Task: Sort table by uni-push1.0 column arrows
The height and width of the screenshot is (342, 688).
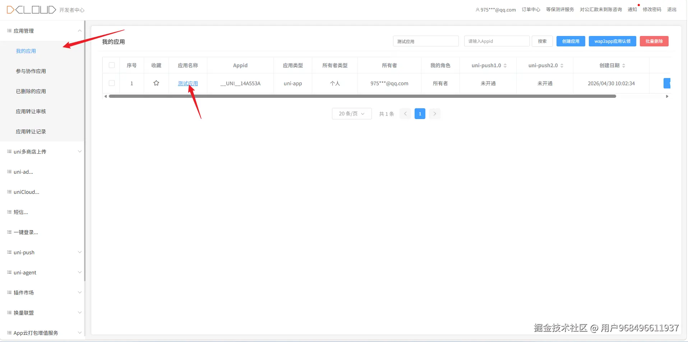Action: point(506,65)
